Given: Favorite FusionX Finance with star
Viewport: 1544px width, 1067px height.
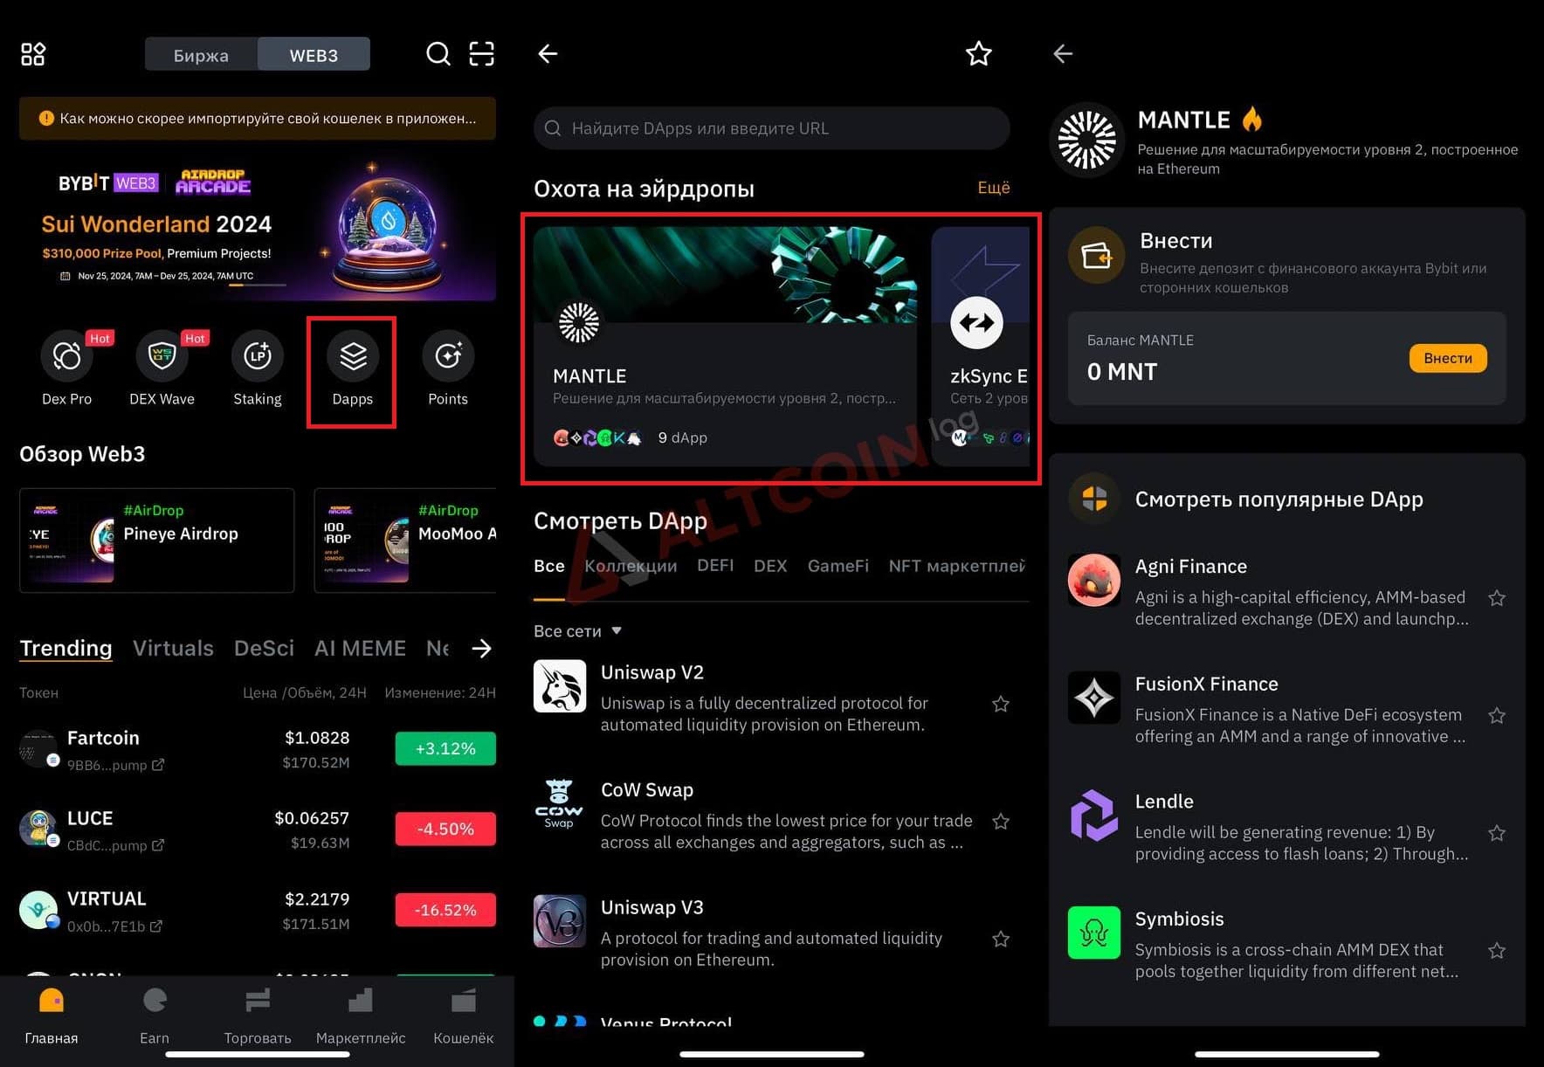Looking at the screenshot, I should pyautogui.click(x=1497, y=716).
